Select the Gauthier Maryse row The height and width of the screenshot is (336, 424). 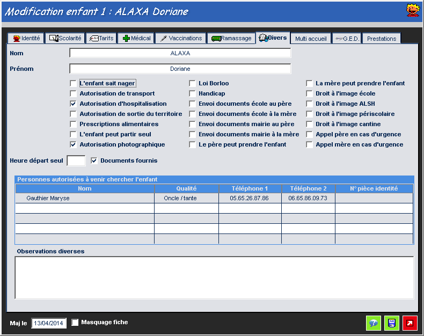(x=85, y=198)
